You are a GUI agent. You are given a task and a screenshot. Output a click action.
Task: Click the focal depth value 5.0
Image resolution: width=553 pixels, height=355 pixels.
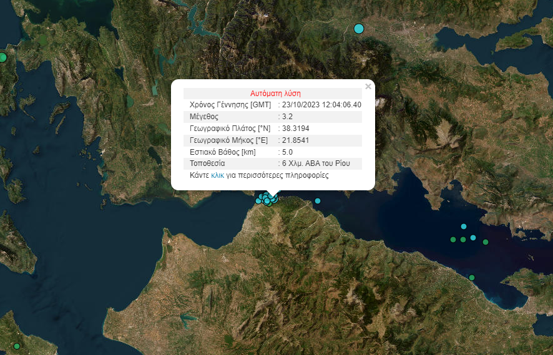click(288, 152)
